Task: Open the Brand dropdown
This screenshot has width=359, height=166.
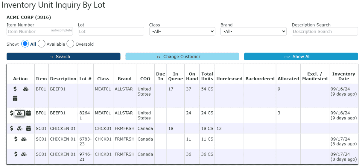Action: tap(253, 31)
